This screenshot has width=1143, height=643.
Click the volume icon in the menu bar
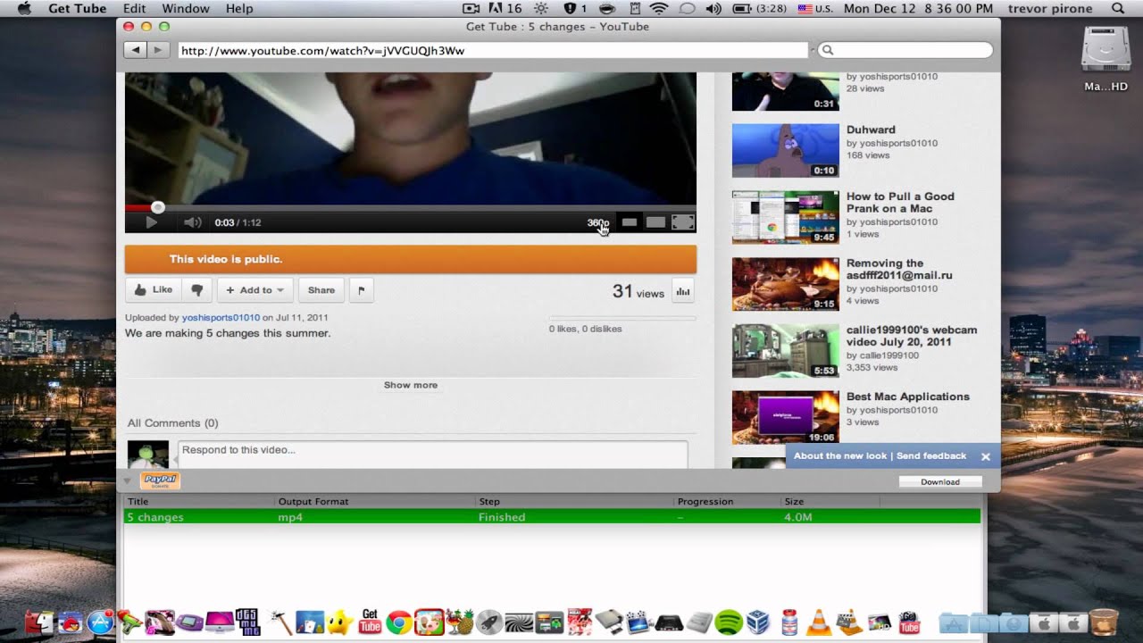(x=713, y=9)
